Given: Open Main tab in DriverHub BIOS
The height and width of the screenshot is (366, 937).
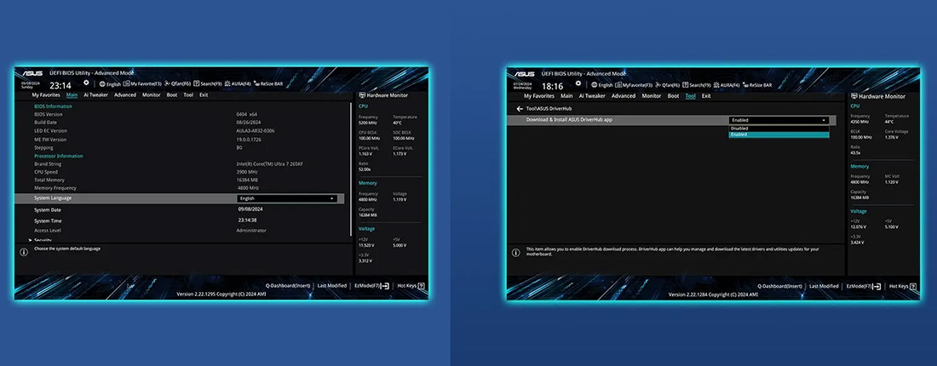Looking at the screenshot, I should point(566,95).
